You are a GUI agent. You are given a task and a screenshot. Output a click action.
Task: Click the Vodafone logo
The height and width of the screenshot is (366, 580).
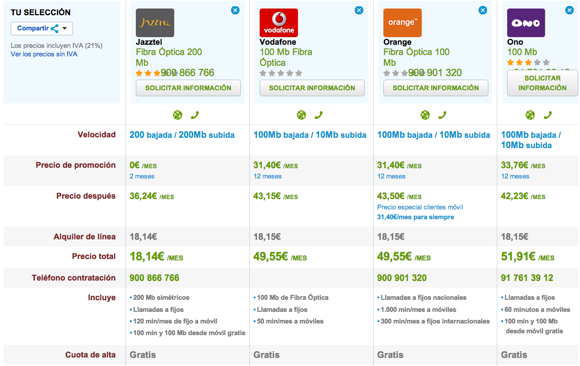click(x=278, y=23)
